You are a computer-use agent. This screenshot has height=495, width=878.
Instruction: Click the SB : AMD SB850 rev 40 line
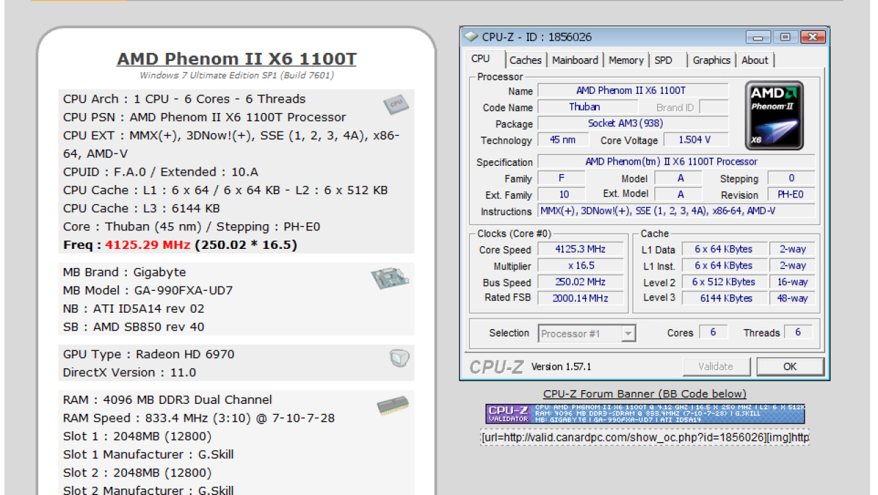[x=134, y=327]
